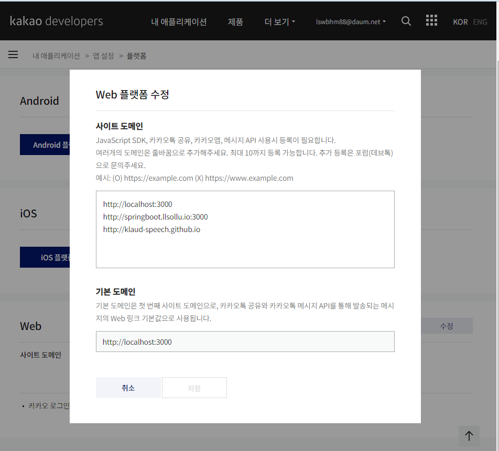499x451 pixels.
Task: Click http://klaud-speech.github.io line in textarea
Action: tap(151, 229)
